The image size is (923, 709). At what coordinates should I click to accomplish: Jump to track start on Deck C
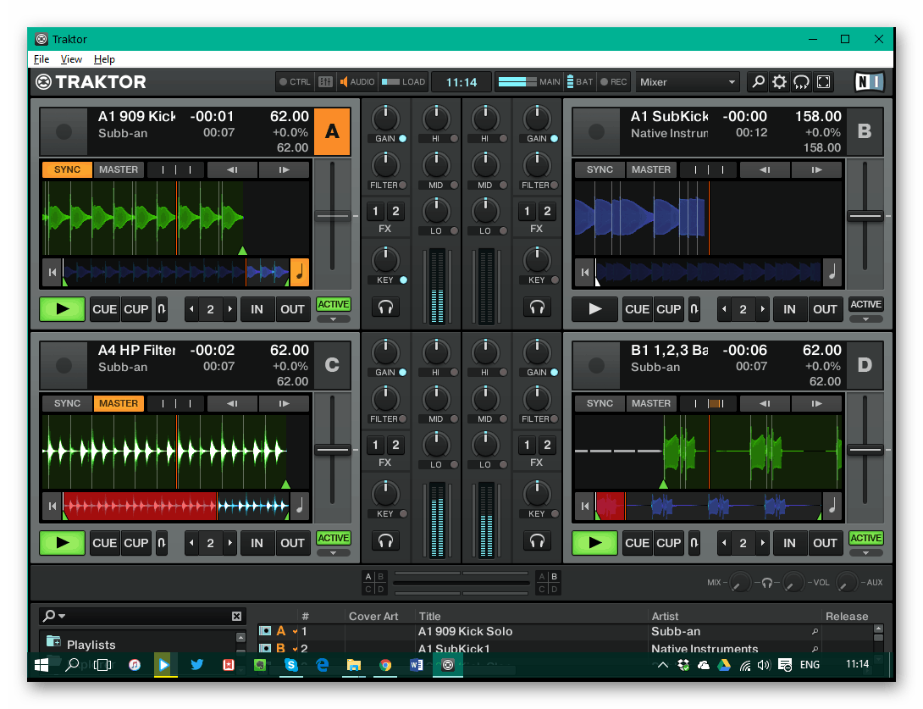click(x=53, y=506)
